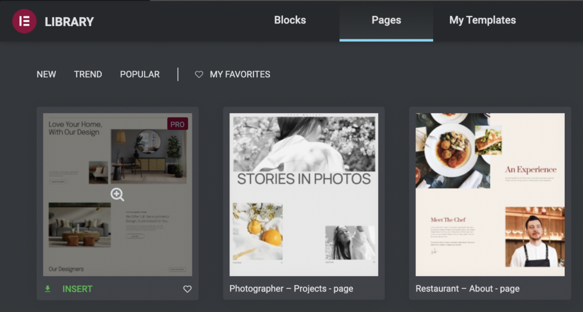Switch to the Blocks tab
583x312 pixels.
[290, 20]
